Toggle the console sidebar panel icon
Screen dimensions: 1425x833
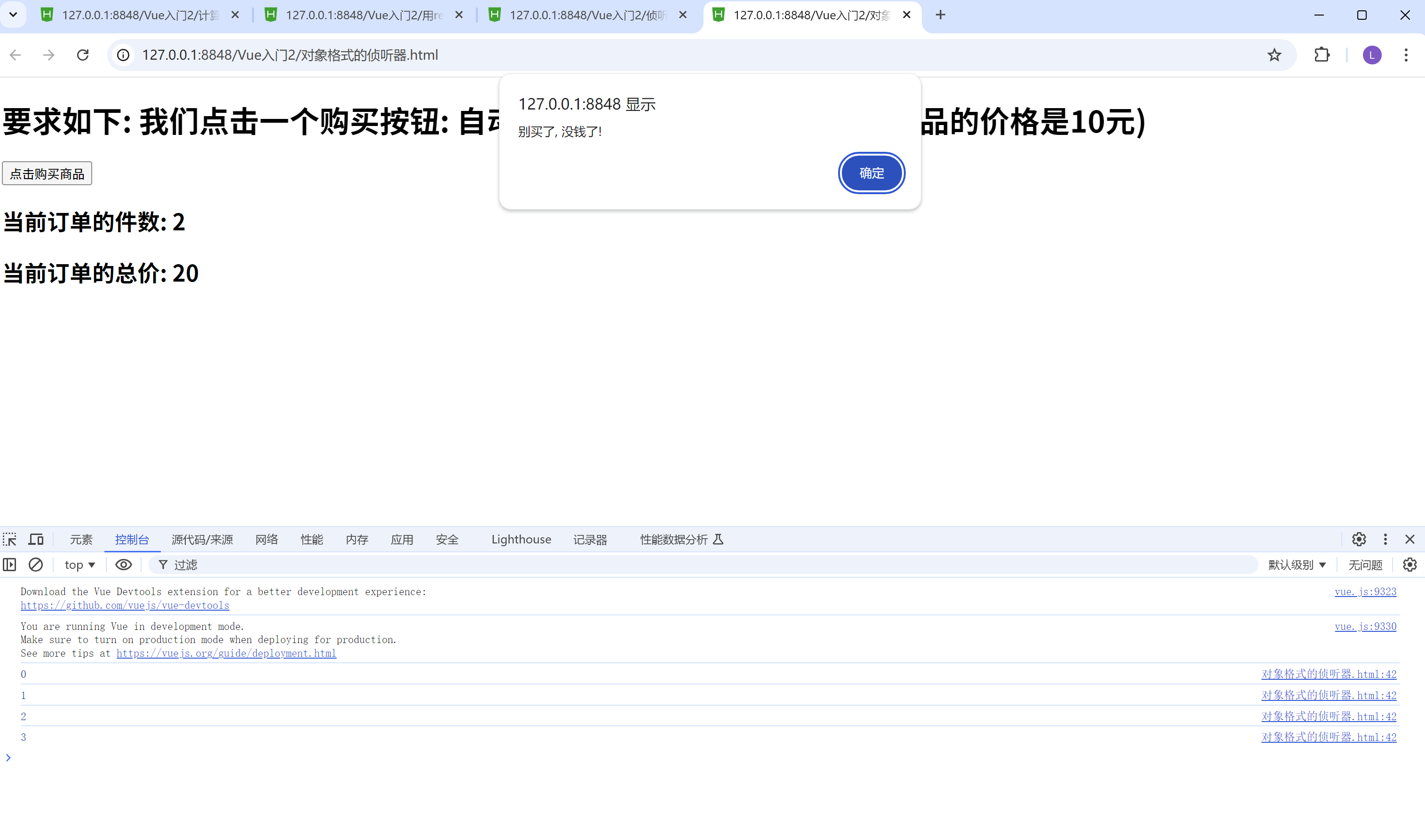click(x=9, y=565)
